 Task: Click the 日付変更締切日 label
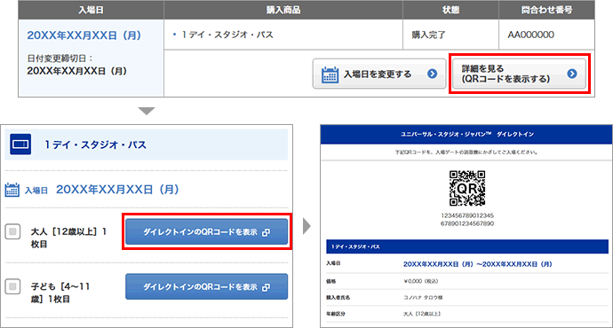[60, 59]
